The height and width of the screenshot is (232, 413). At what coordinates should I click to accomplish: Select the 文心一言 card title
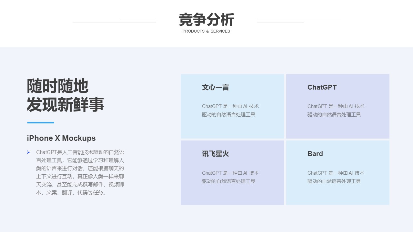(215, 87)
